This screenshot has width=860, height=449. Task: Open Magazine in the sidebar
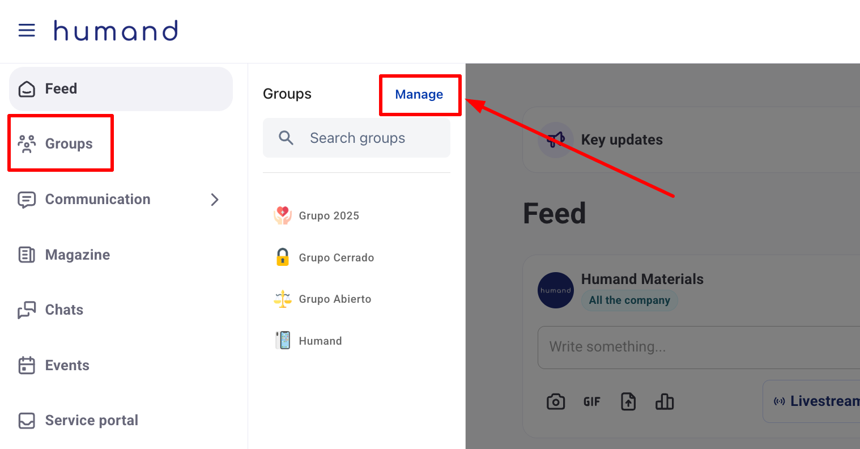pos(77,255)
